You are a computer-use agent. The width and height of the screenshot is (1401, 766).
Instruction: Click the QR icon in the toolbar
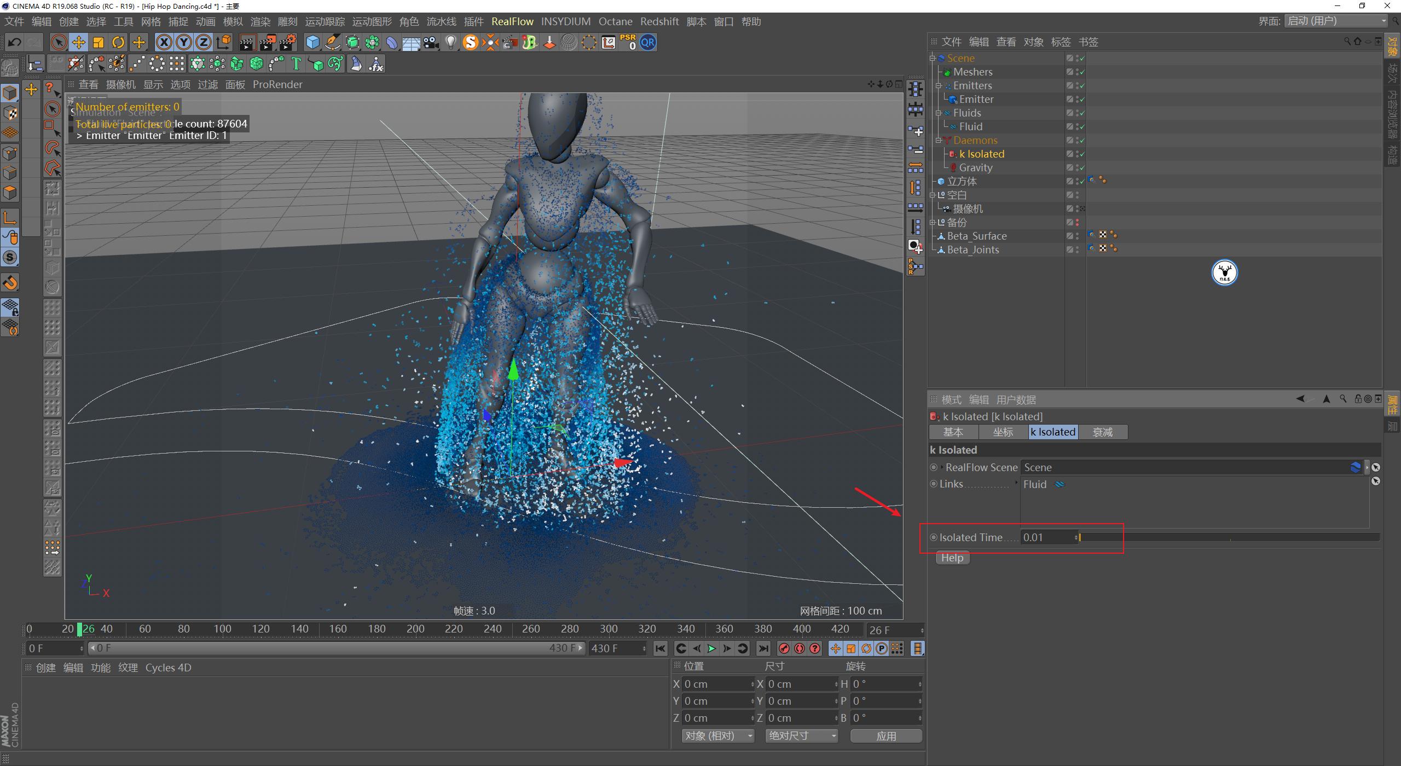point(647,42)
